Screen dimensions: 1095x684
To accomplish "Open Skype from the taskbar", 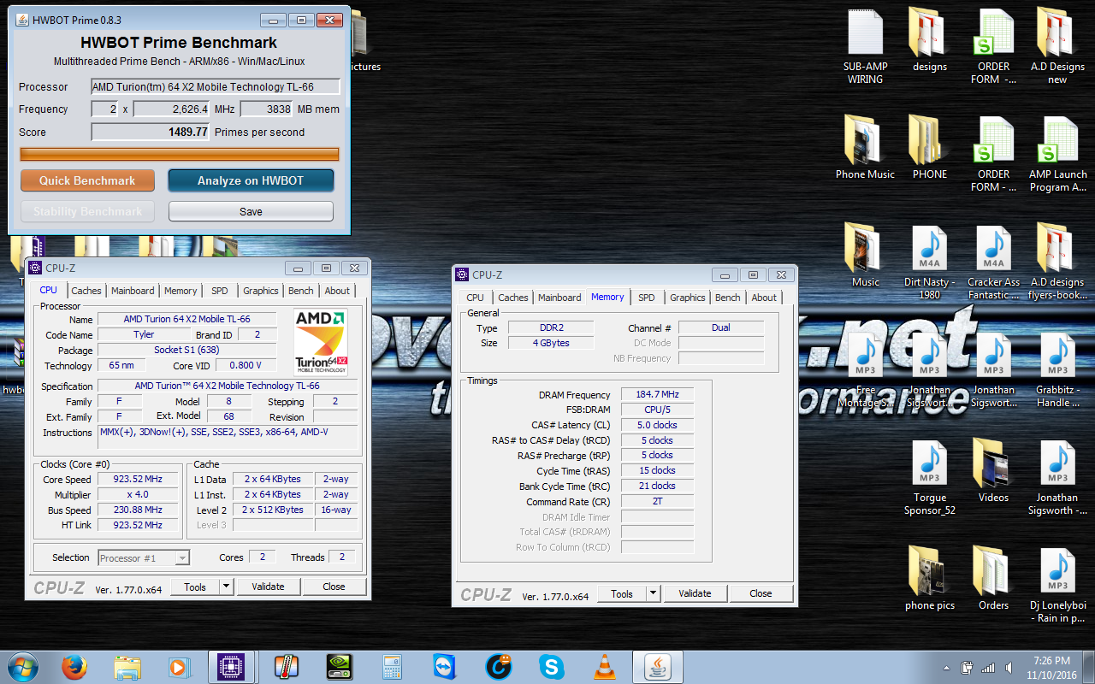I will click(552, 667).
